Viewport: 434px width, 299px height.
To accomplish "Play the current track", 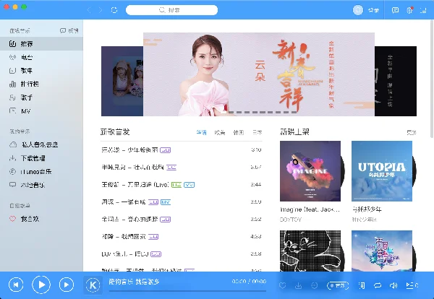I will pos(41,285).
